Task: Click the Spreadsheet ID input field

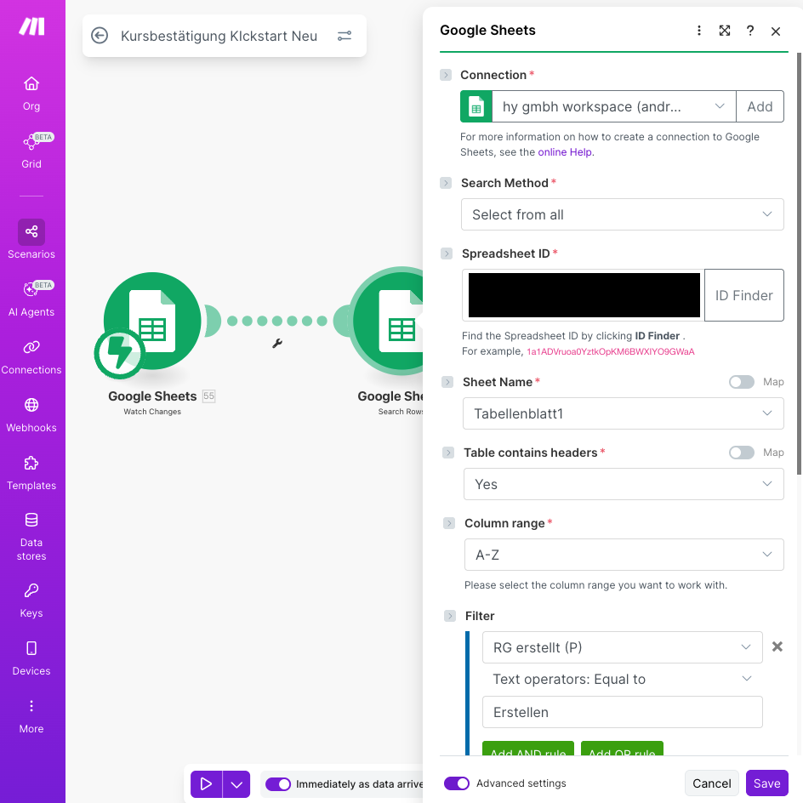Action: [584, 295]
